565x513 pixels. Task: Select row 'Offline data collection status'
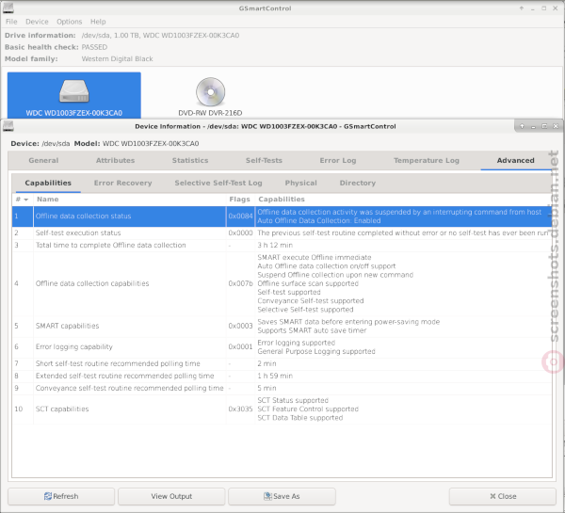click(x=282, y=216)
